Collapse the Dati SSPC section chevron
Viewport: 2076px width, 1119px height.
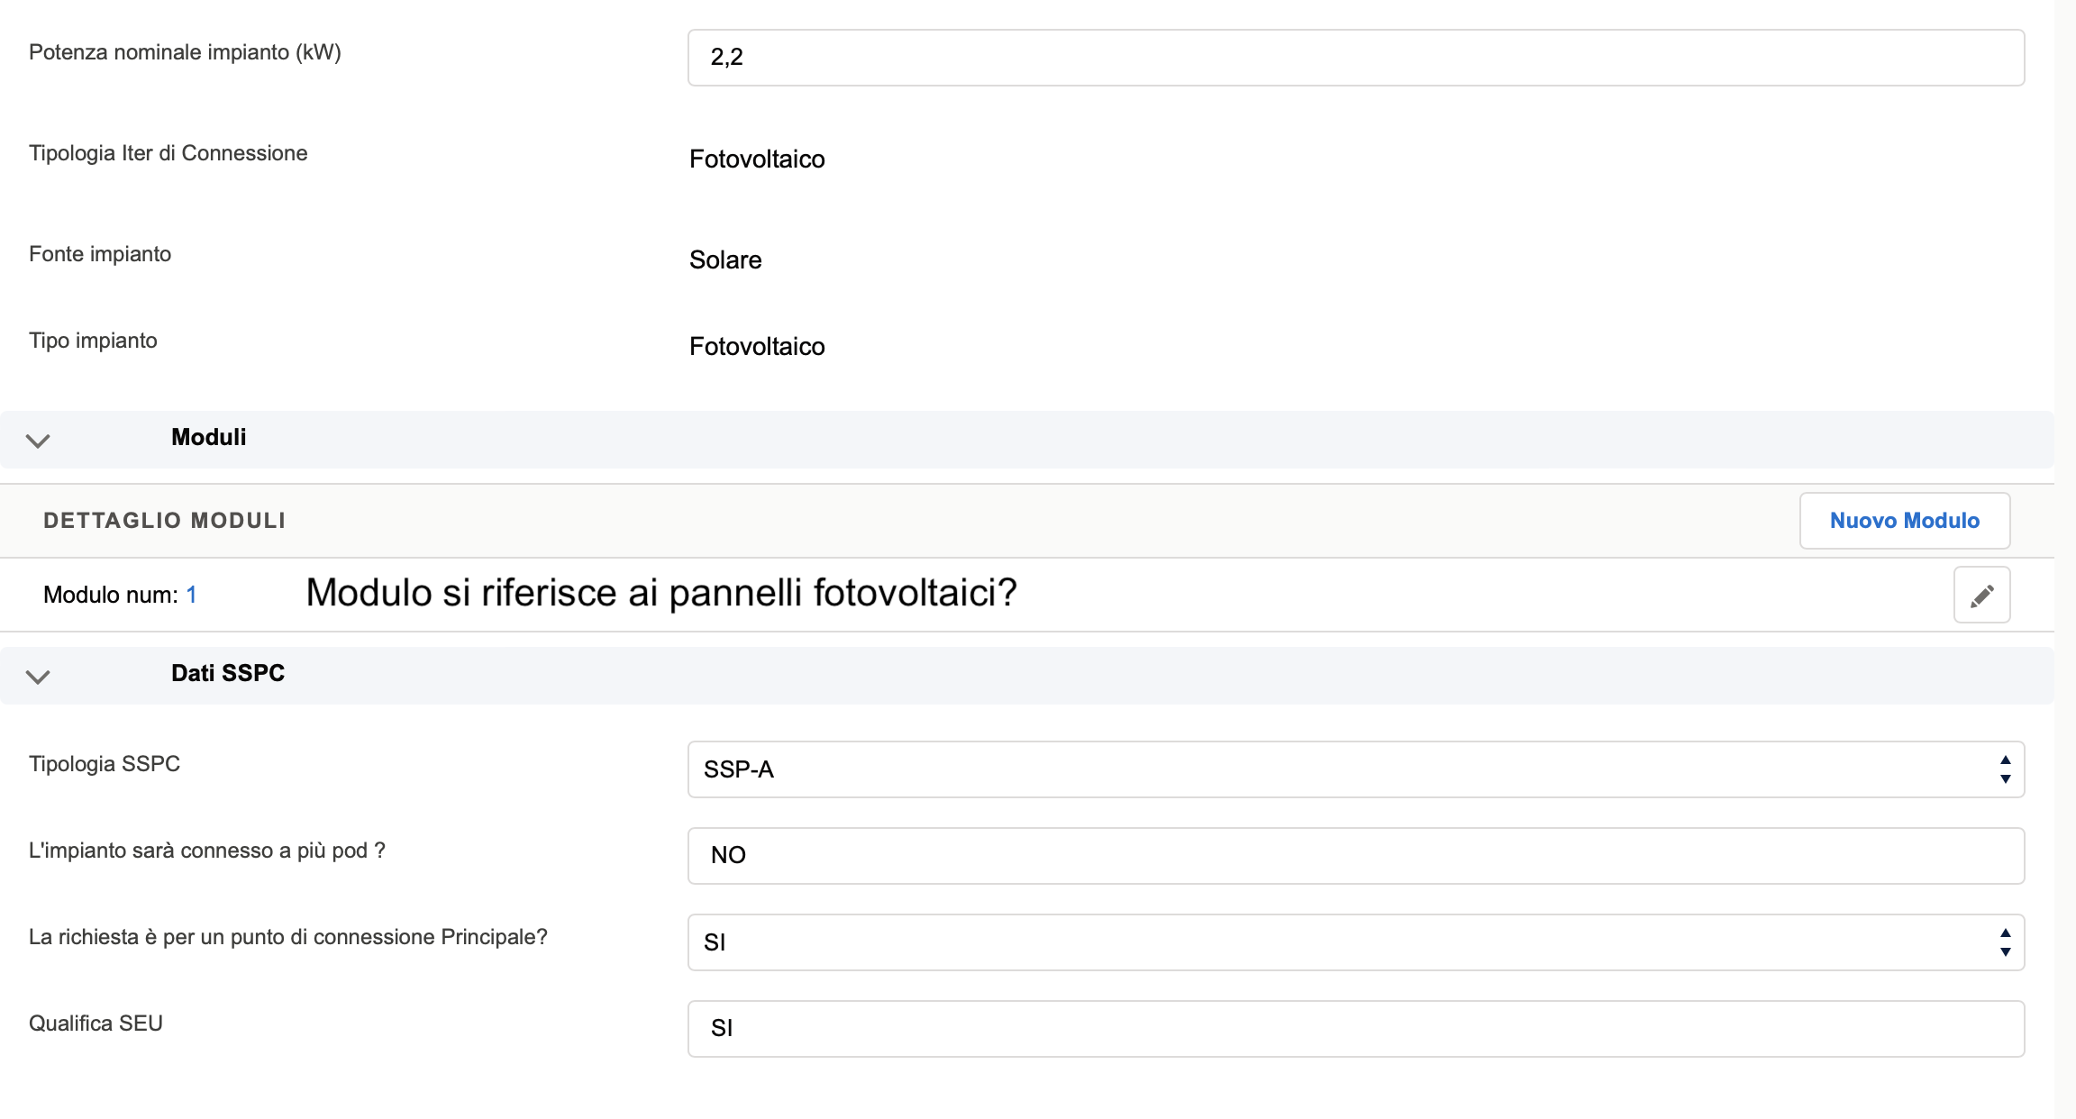click(38, 677)
